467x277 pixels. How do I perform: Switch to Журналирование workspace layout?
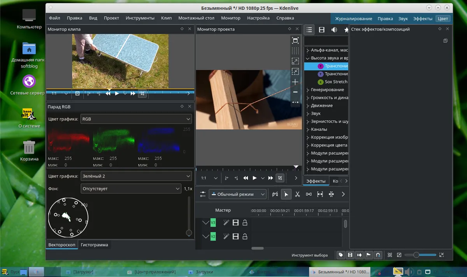[353, 19]
